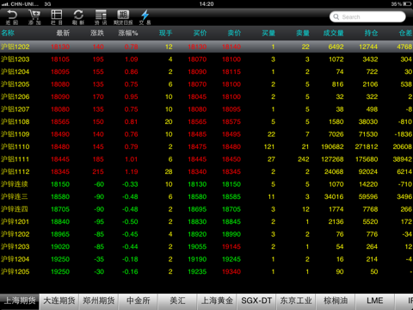Switch to the LME tab
This screenshot has height=310, width=413.
pyautogui.click(x=375, y=301)
